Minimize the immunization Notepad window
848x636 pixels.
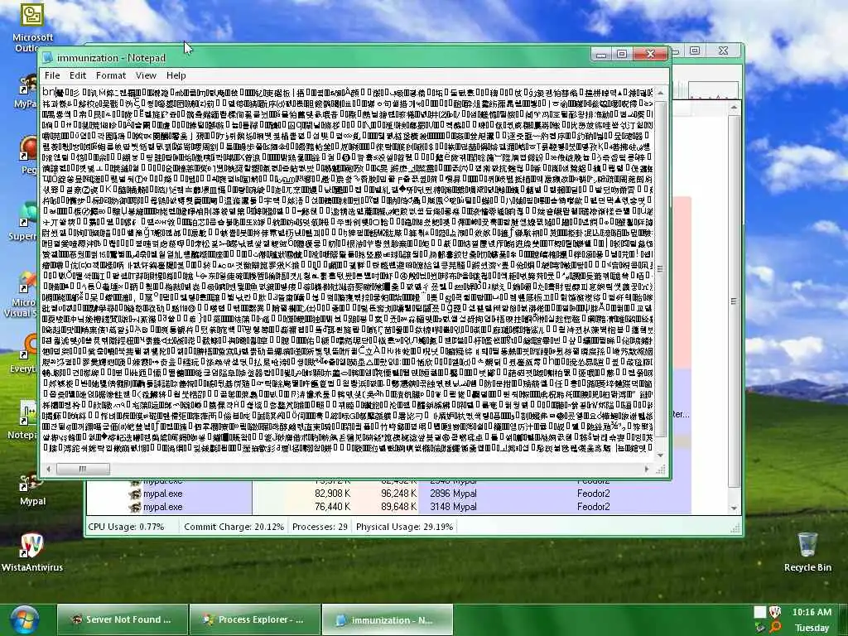pyautogui.click(x=600, y=54)
